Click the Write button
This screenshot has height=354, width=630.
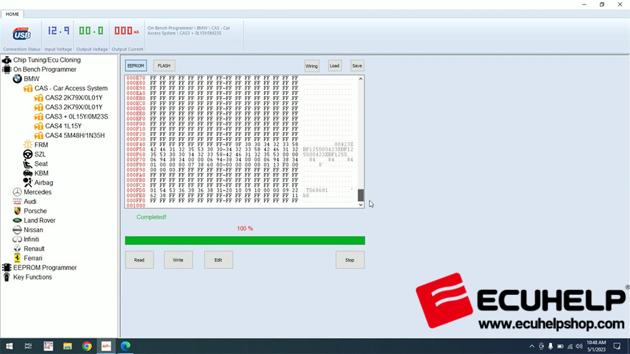click(178, 260)
